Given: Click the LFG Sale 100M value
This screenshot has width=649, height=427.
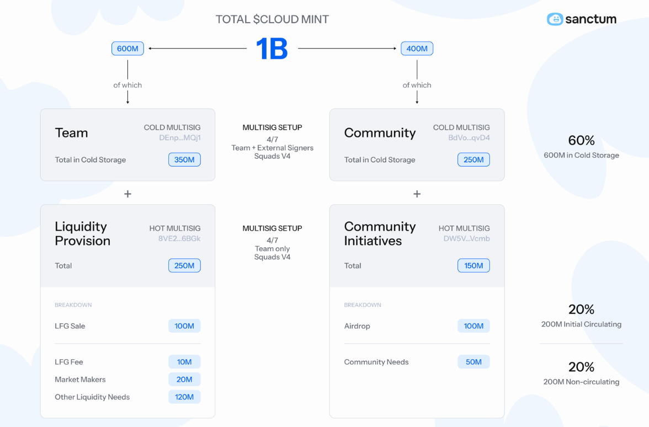Looking at the screenshot, I should click(x=184, y=326).
